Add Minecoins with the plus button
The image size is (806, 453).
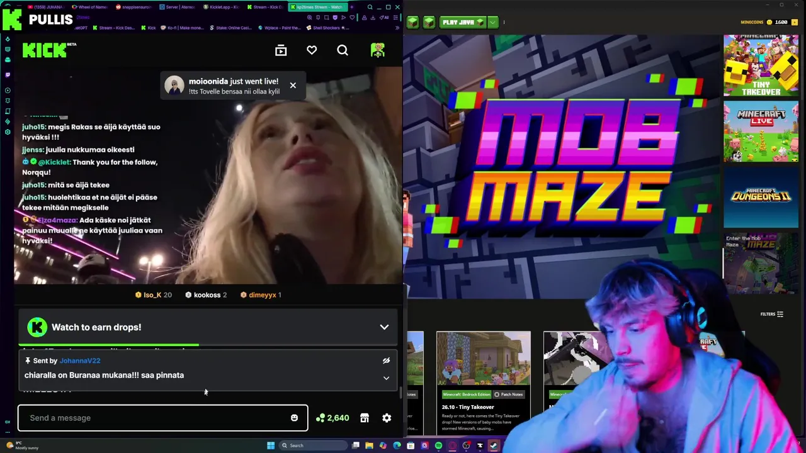tap(795, 22)
